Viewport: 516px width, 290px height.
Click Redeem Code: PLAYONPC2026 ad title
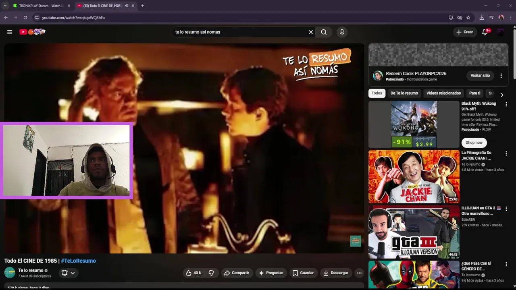point(416,74)
